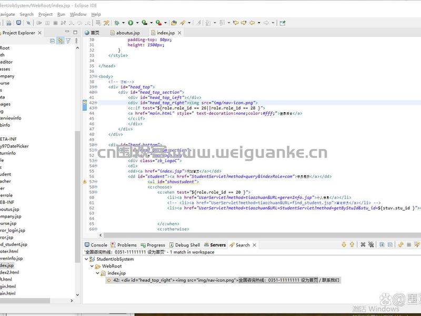
Task: Maximize the Project Explorer view
Action: pos(75,32)
